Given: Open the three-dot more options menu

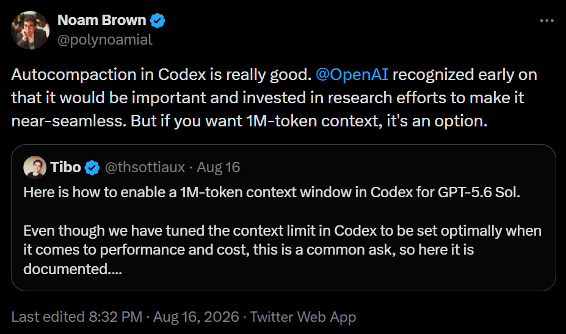Looking at the screenshot, I should point(546,21).
